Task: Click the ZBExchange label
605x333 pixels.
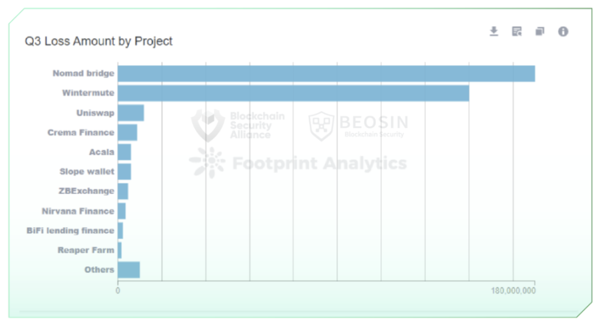Action: [x=87, y=191]
